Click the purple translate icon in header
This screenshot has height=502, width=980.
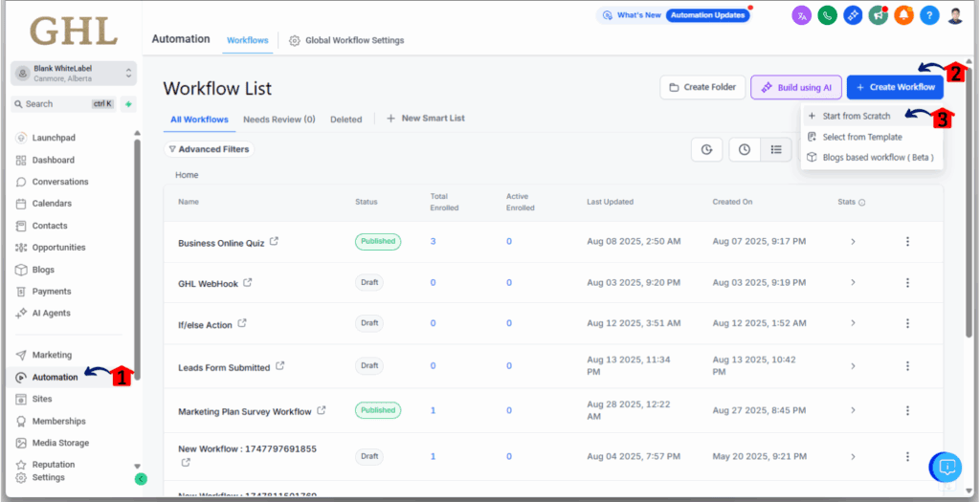801,15
